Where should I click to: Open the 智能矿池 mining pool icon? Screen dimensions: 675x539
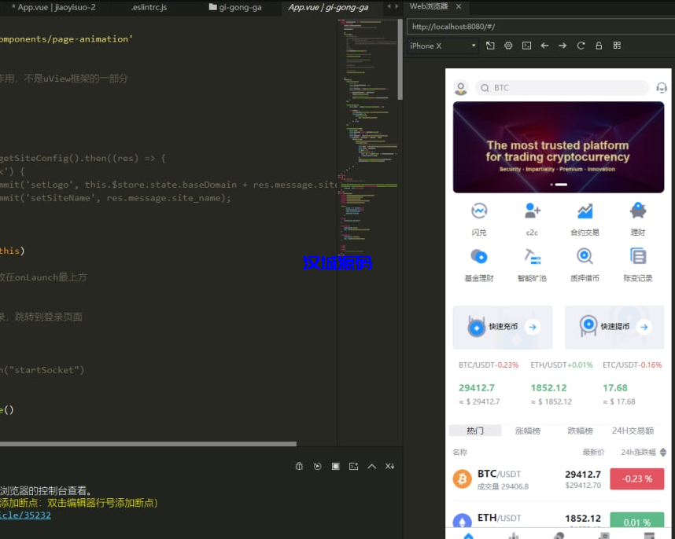[x=533, y=256]
